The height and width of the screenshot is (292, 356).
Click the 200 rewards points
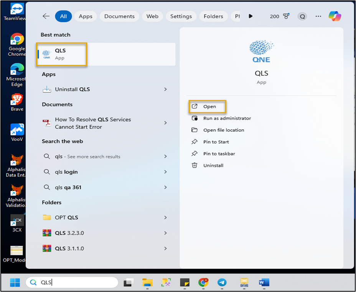(x=275, y=16)
